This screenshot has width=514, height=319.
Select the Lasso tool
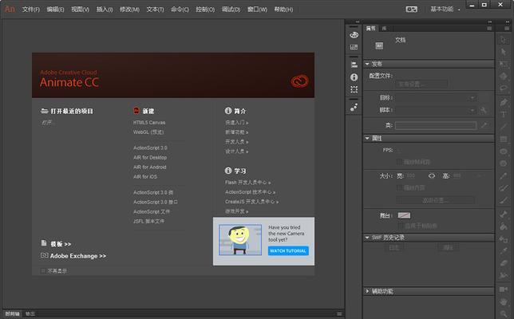[504, 89]
